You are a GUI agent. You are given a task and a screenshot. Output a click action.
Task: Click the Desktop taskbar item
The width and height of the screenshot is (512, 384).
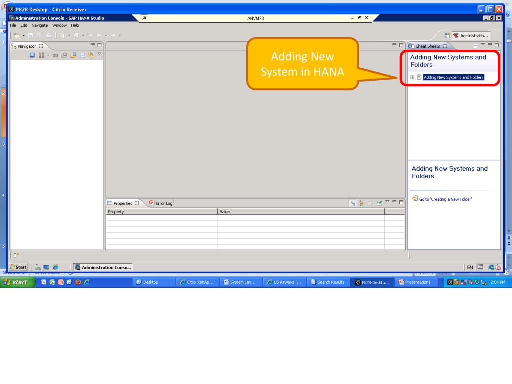(x=153, y=282)
